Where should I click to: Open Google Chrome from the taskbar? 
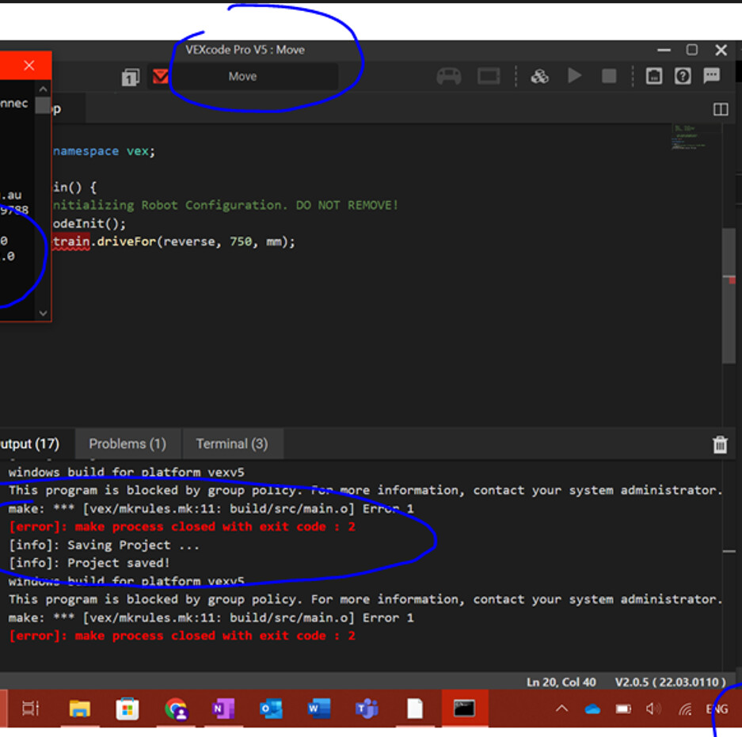(177, 709)
